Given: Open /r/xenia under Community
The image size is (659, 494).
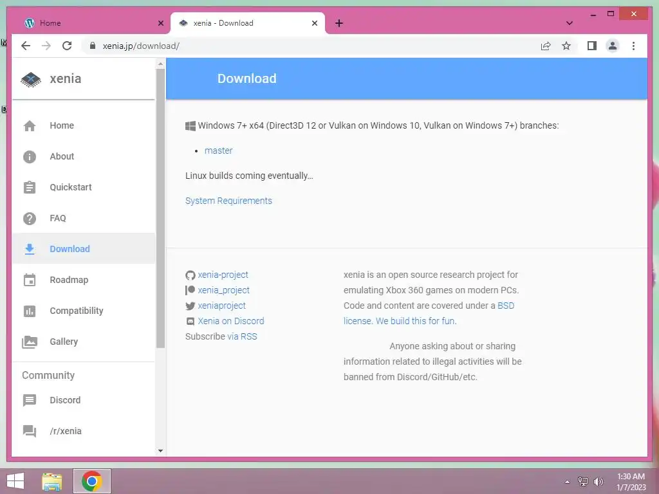Looking at the screenshot, I should pyautogui.click(x=84, y=431).
